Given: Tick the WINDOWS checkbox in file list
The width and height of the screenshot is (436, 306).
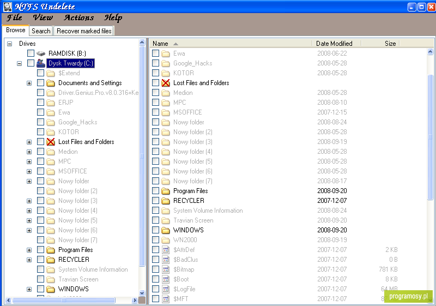Looking at the screenshot, I should (156, 230).
